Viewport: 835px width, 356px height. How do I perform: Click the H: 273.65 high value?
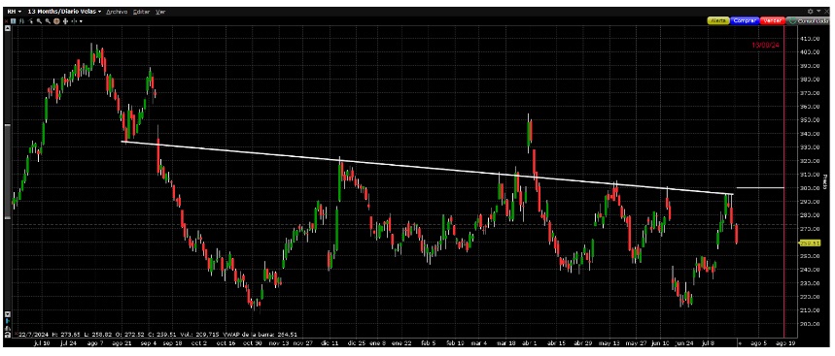66,335
